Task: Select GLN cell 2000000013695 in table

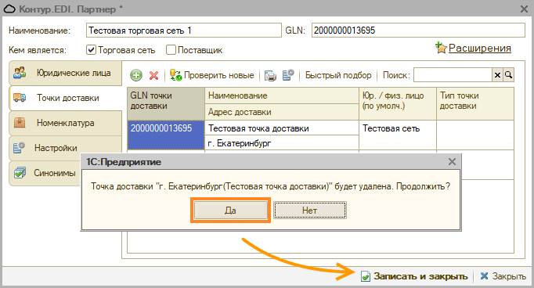Action: (x=166, y=135)
